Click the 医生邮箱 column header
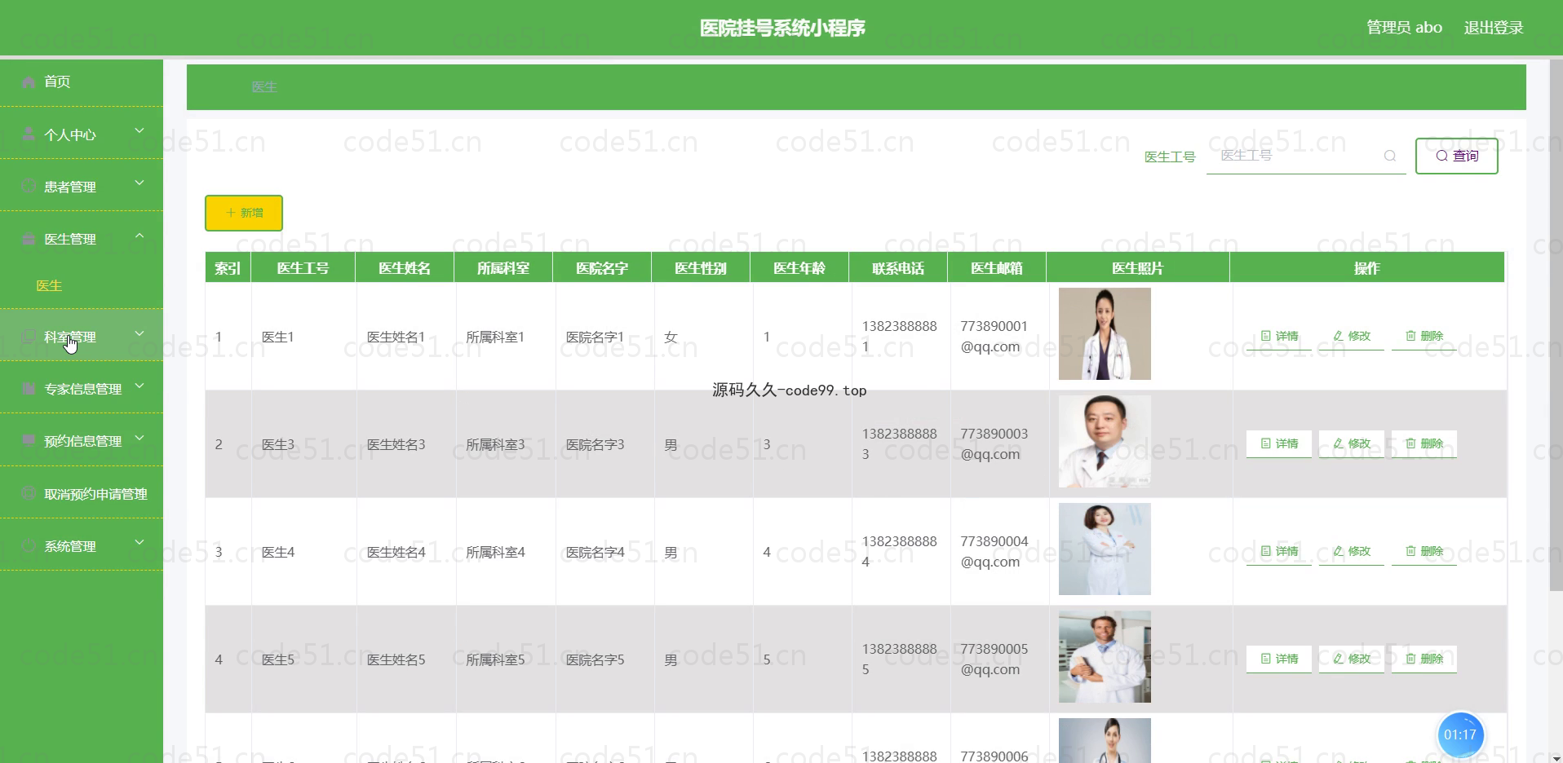1563x763 pixels. tap(997, 268)
